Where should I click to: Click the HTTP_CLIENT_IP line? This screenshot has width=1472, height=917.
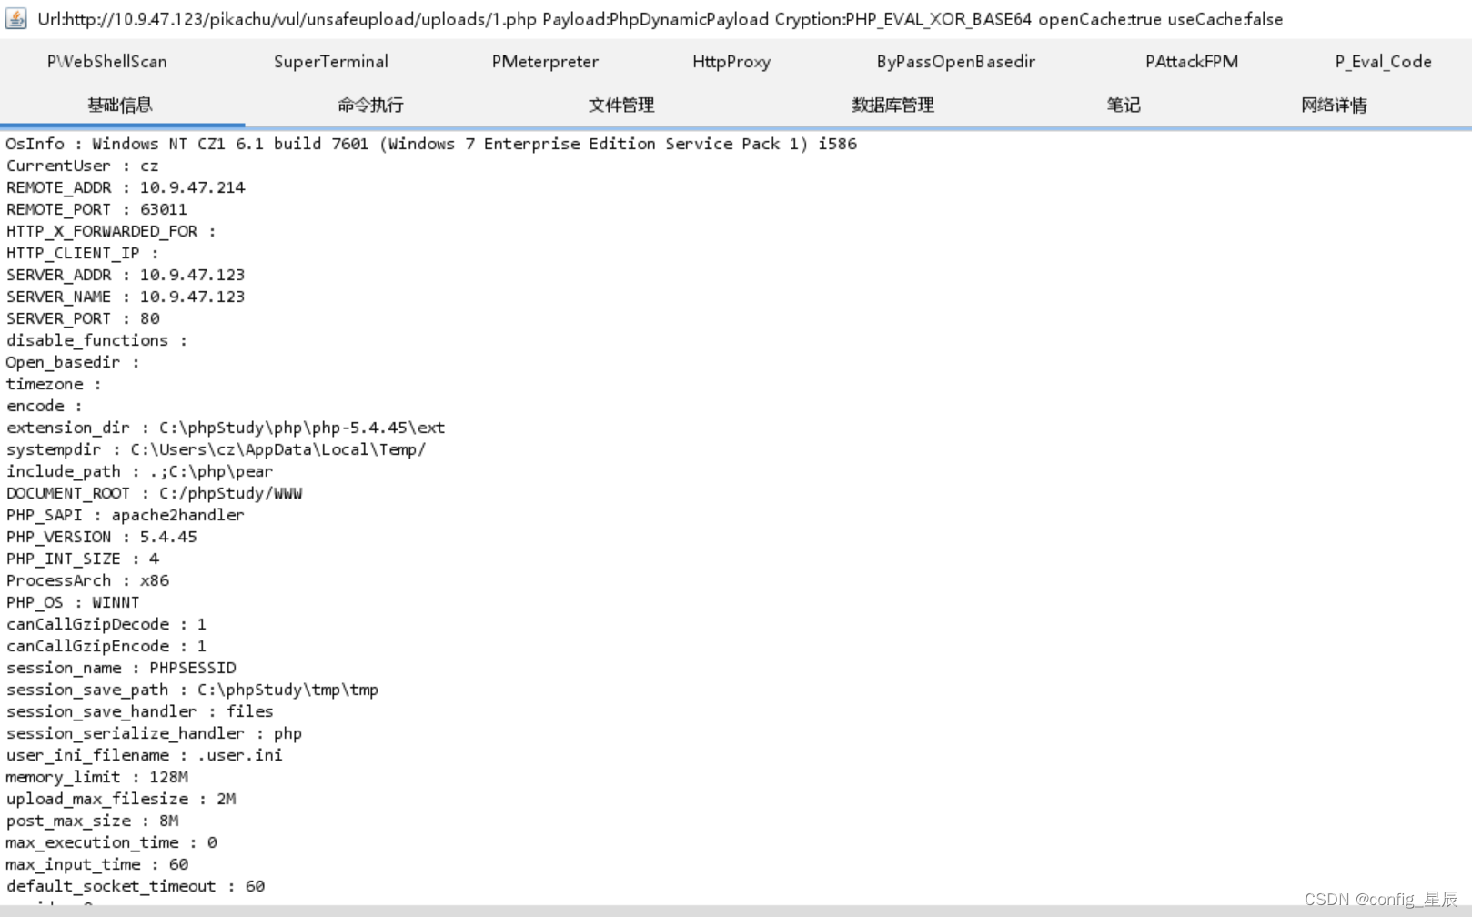click(82, 253)
